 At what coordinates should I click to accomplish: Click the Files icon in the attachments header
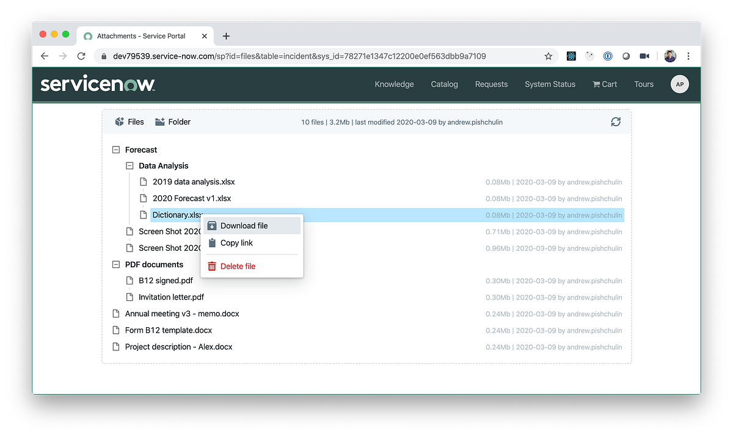pyautogui.click(x=119, y=121)
